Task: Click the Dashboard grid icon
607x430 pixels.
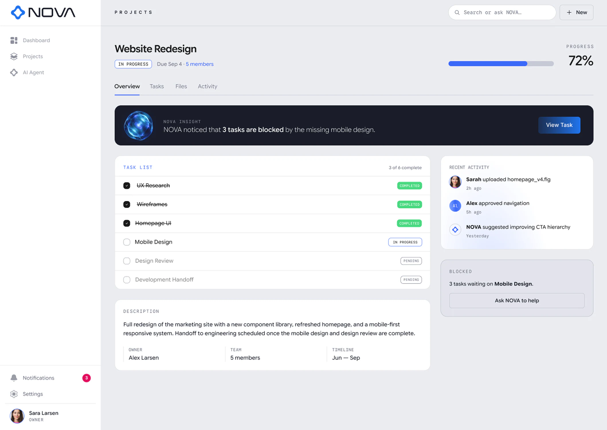Action: pos(14,40)
